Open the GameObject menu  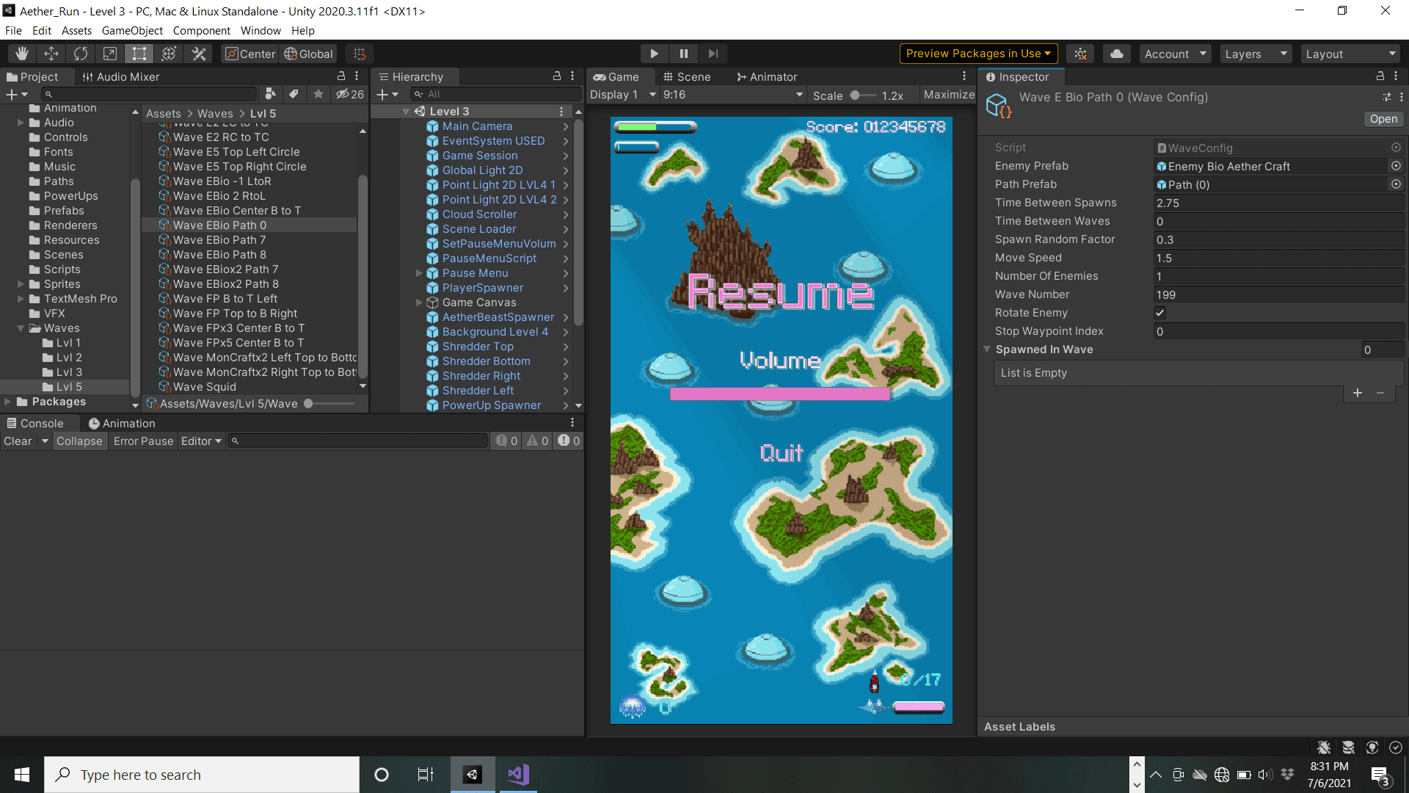coord(132,30)
